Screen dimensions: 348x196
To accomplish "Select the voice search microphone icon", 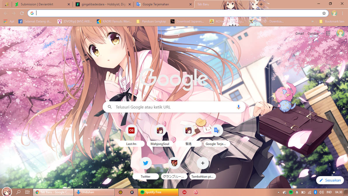I will [239, 107].
